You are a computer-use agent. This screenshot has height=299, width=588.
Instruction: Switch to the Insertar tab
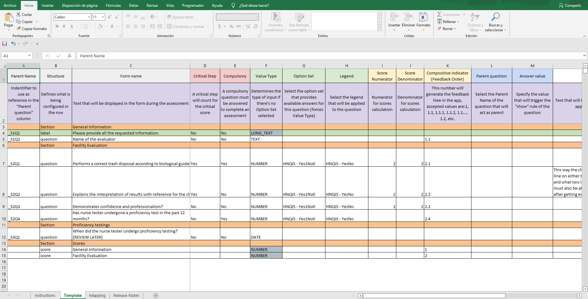pyautogui.click(x=48, y=6)
